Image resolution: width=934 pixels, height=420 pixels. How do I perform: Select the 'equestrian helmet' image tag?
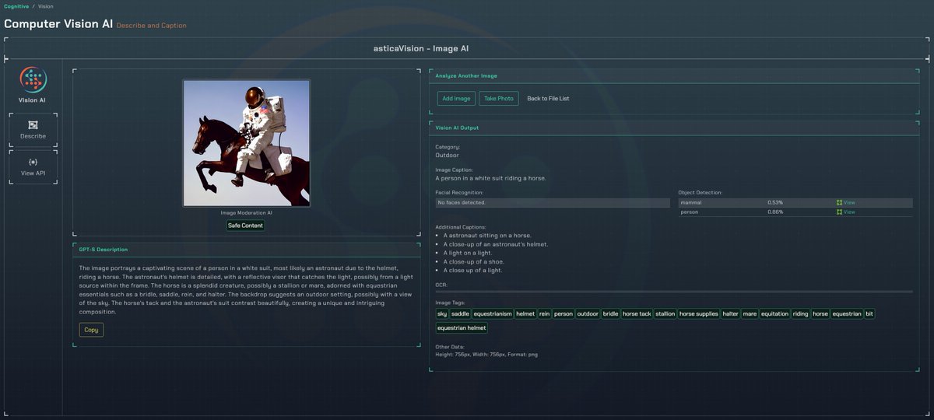point(462,327)
